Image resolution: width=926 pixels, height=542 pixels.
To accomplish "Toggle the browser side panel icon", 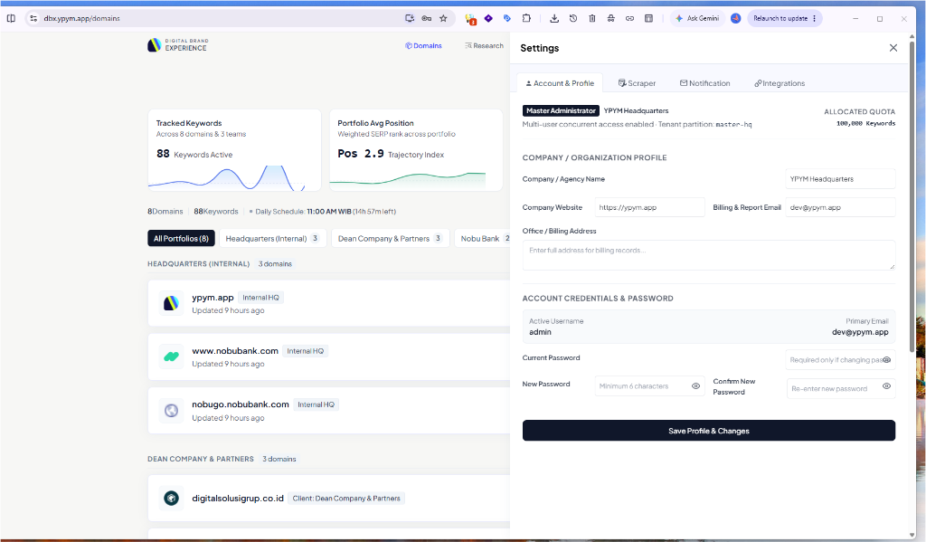I will 11,18.
